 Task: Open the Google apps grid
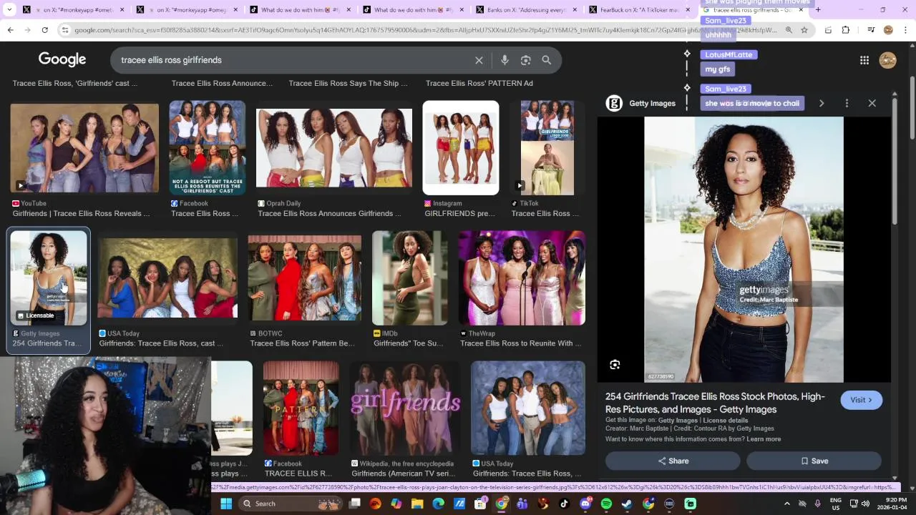(864, 60)
